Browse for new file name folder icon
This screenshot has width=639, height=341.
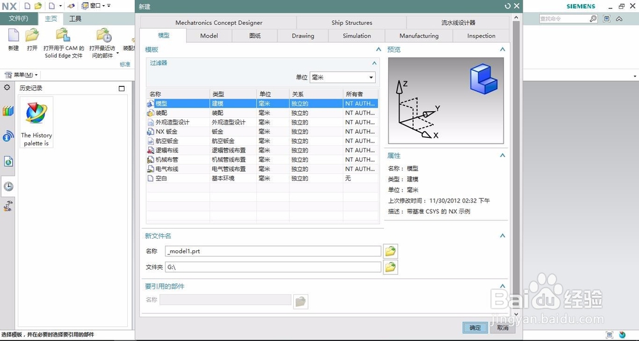(390, 251)
